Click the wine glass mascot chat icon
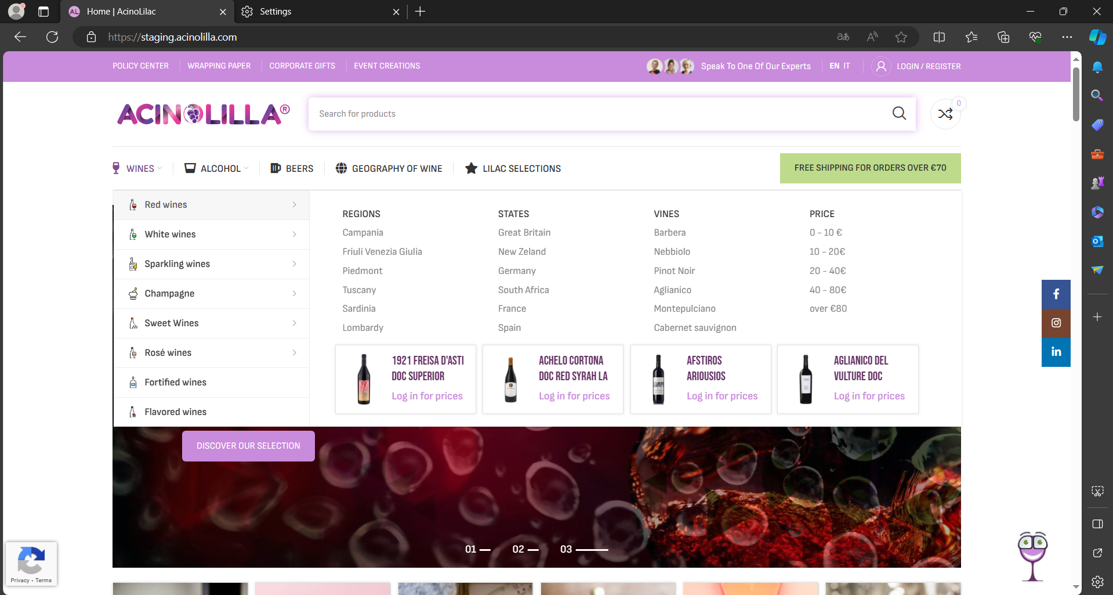Image resolution: width=1113 pixels, height=595 pixels. [1032, 556]
